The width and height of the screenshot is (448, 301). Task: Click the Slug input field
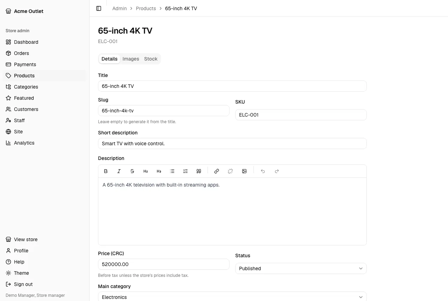coord(164,111)
